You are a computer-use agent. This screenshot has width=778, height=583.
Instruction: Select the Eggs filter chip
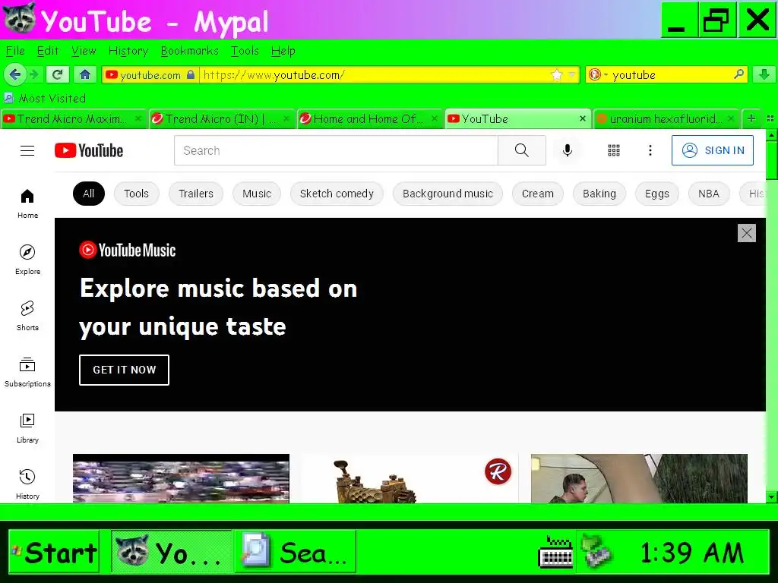point(657,194)
